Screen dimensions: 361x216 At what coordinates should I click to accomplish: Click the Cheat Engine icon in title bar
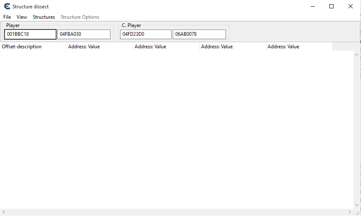tap(7, 6)
